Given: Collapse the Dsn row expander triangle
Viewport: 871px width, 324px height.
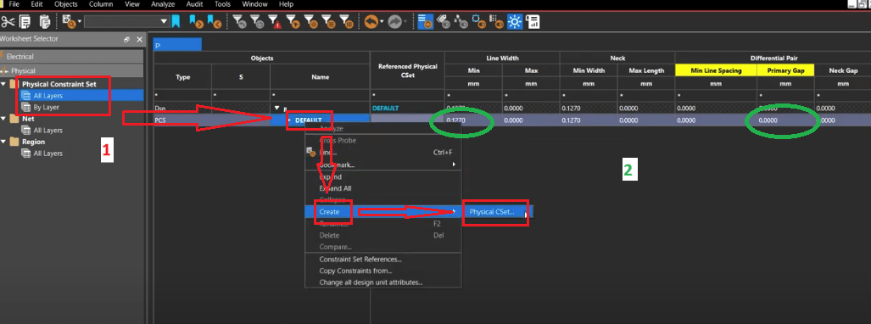Looking at the screenshot, I should pyautogui.click(x=277, y=109).
